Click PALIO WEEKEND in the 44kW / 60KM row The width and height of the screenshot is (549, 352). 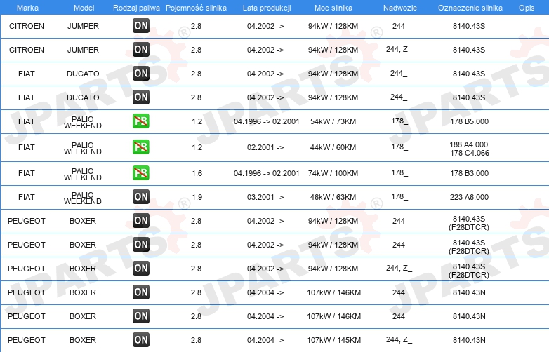(x=83, y=148)
